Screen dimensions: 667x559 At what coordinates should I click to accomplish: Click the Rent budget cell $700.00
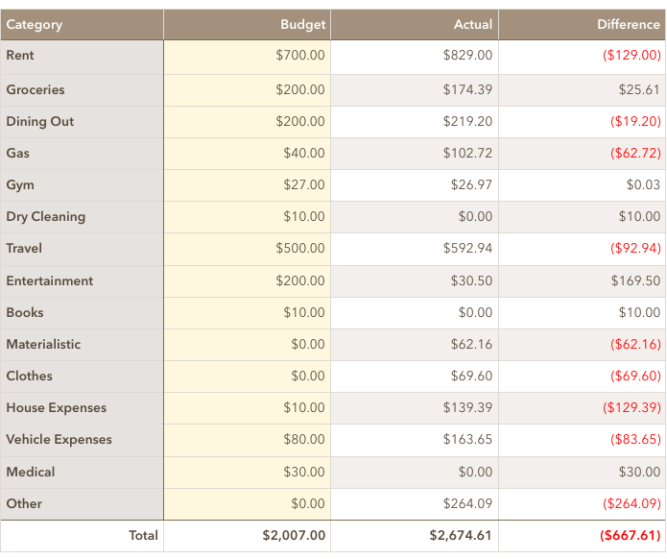[x=248, y=57]
